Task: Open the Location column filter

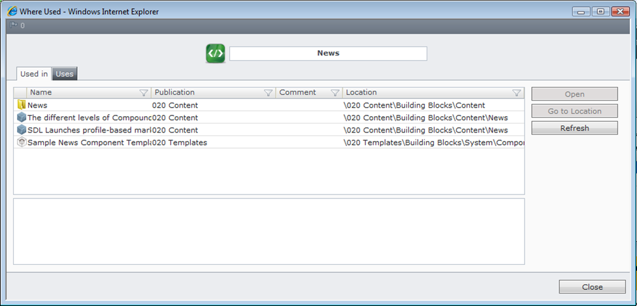Action: pyautogui.click(x=516, y=93)
